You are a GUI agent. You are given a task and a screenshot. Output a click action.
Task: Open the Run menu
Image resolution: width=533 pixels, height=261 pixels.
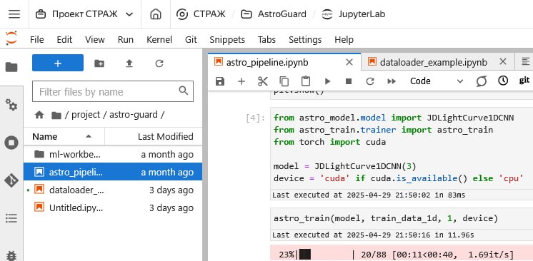126,40
